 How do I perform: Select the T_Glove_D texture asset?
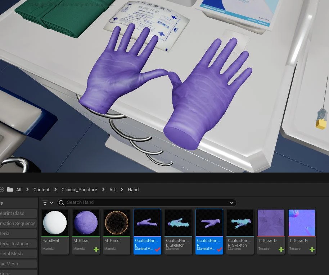tap(271, 232)
